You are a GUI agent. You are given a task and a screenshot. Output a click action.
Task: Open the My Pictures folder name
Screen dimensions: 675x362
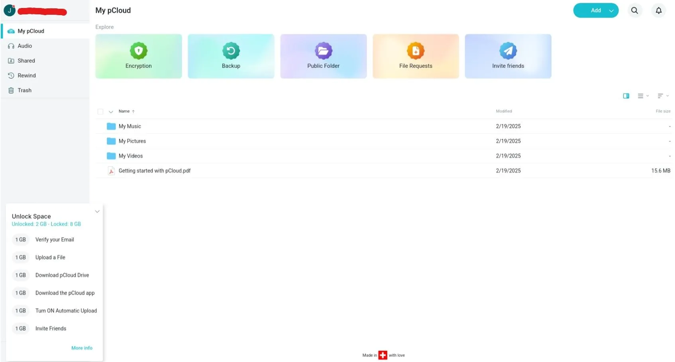pyautogui.click(x=132, y=141)
